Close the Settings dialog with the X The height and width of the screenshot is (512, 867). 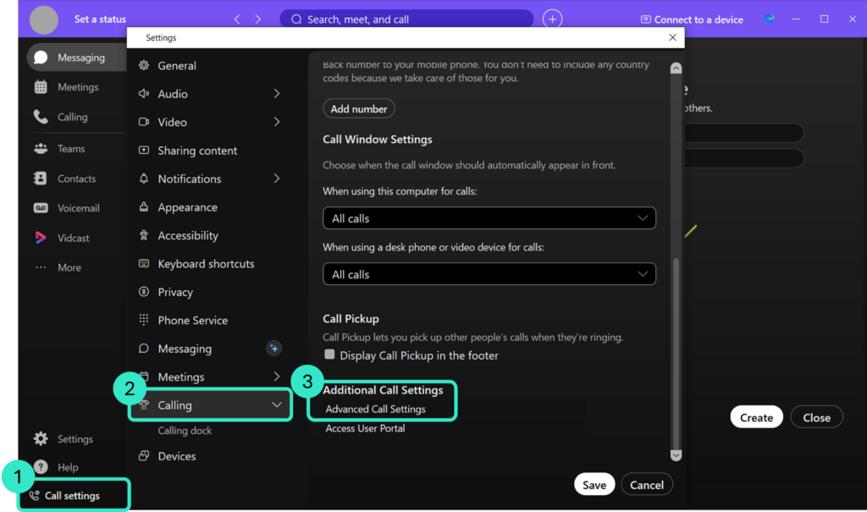click(672, 37)
